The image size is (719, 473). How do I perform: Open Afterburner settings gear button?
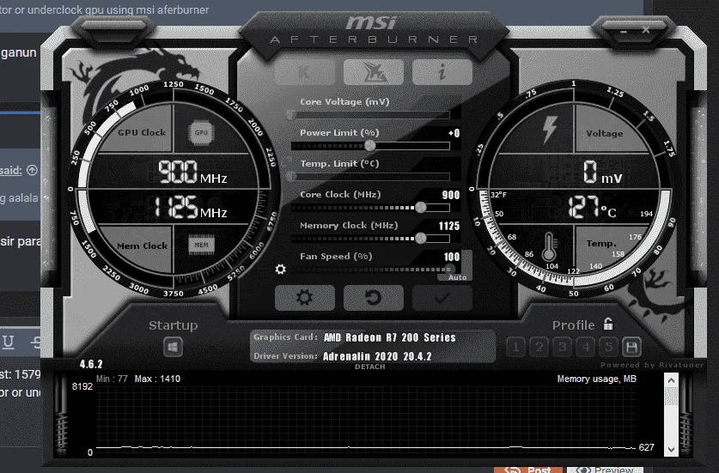coord(304,298)
